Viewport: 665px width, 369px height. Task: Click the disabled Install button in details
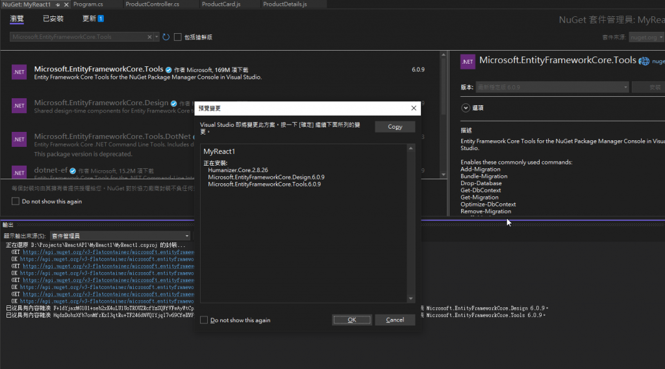point(648,87)
